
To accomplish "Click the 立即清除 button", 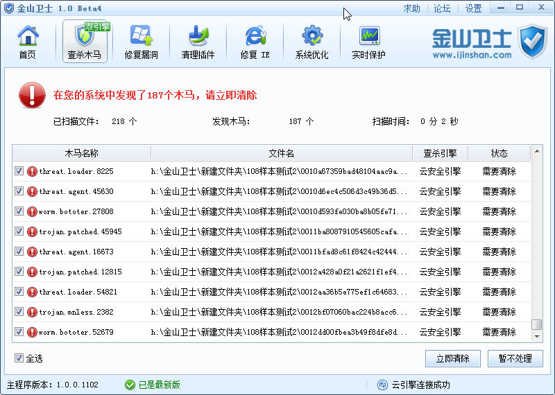I will 453,358.
